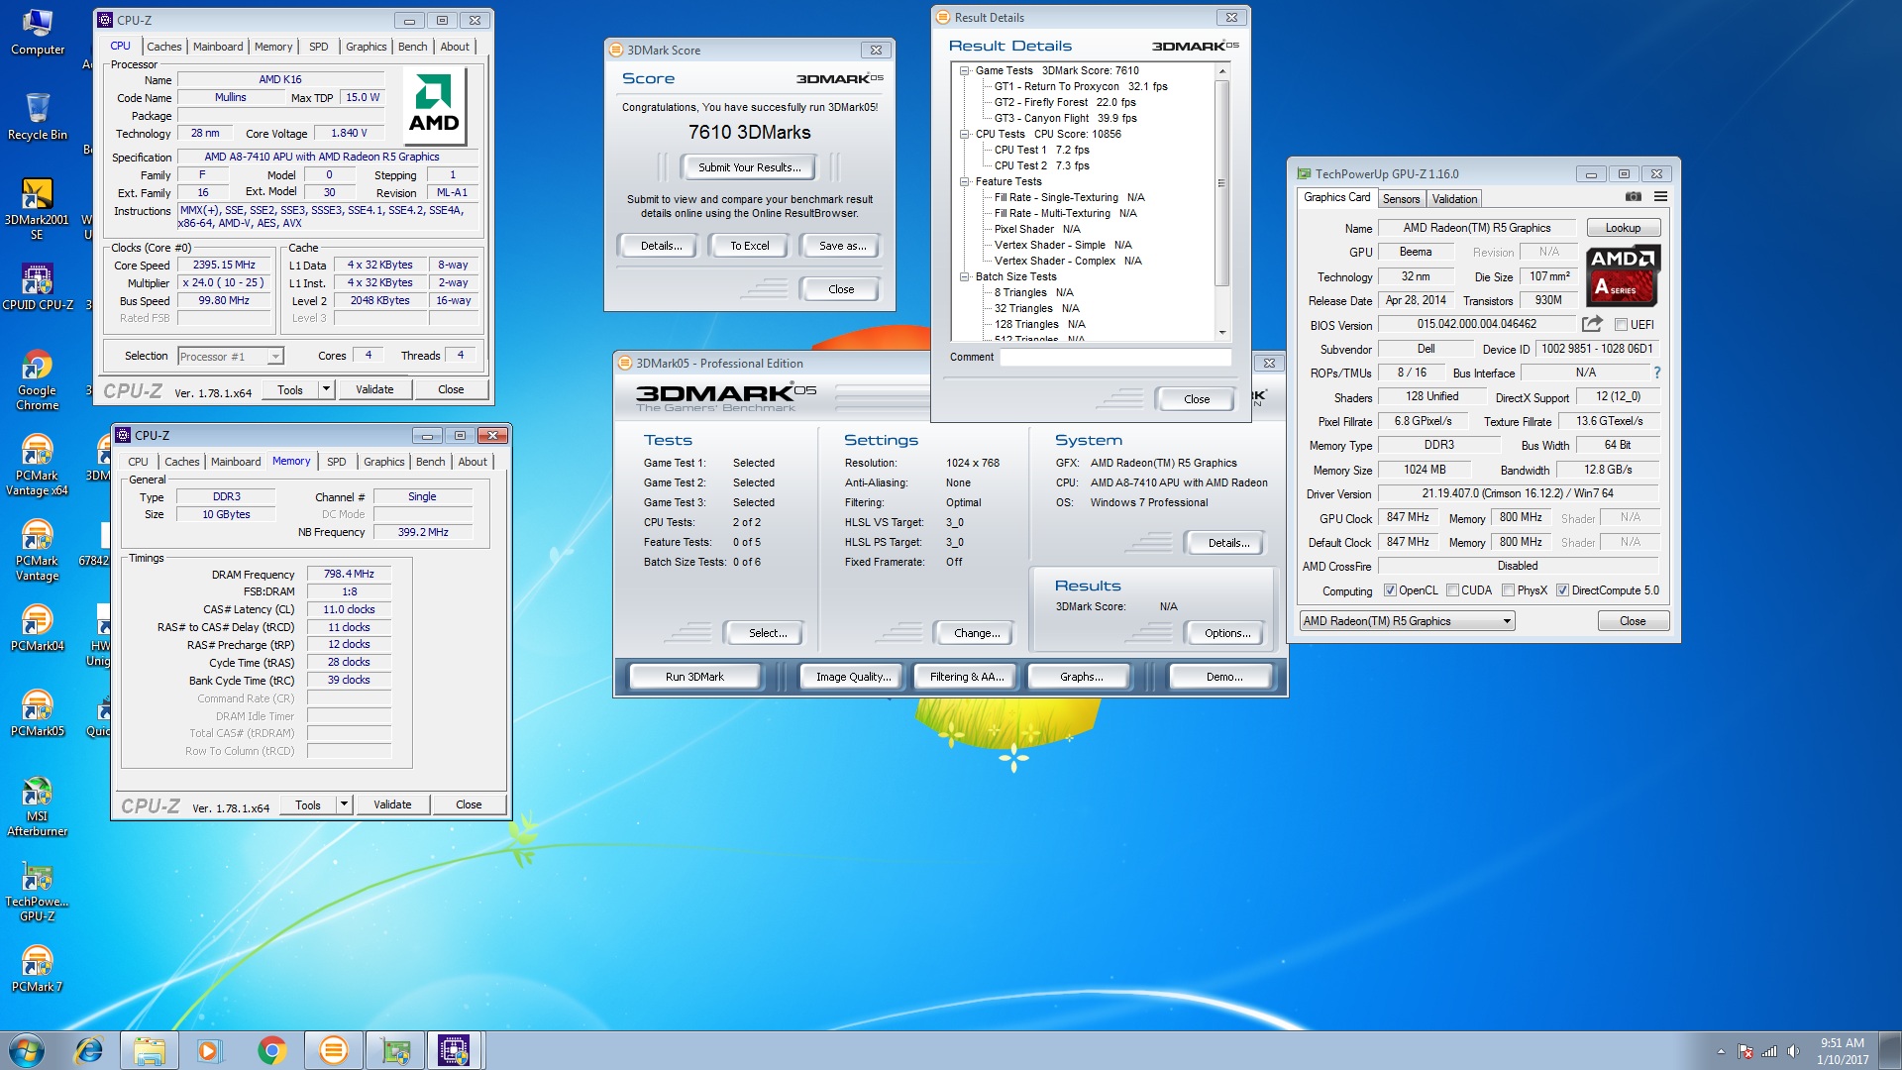Viewport: 1902px width, 1070px height.
Task: Switch to Sensors tab in GPU-Z
Action: click(x=1401, y=199)
